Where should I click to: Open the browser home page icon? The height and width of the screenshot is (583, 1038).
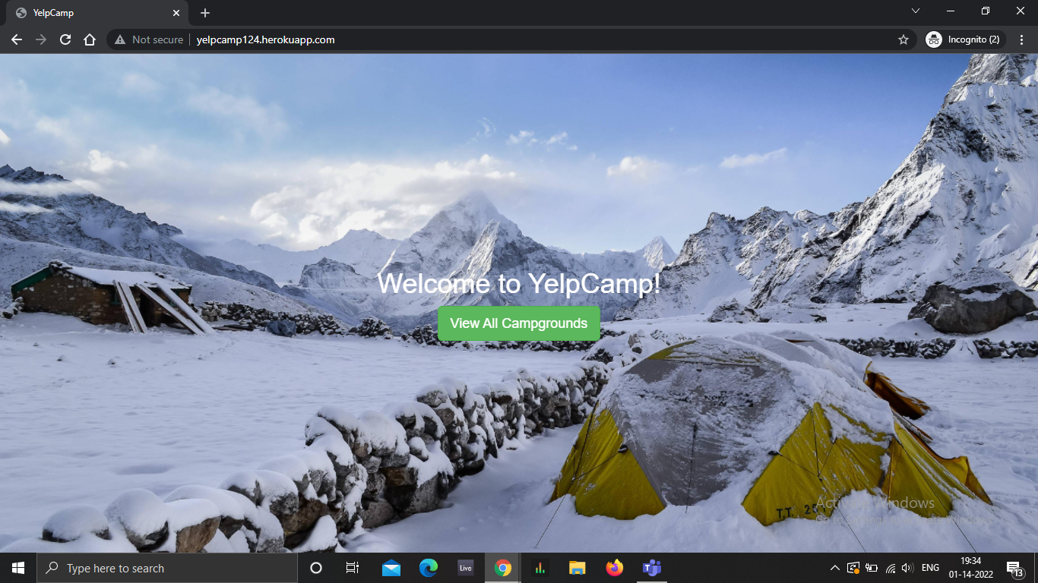point(90,39)
